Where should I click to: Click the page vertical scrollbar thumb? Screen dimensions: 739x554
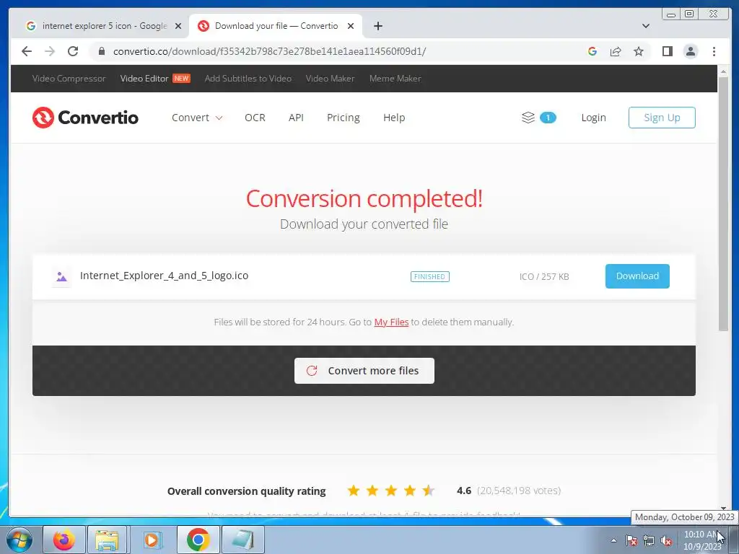pos(723,204)
